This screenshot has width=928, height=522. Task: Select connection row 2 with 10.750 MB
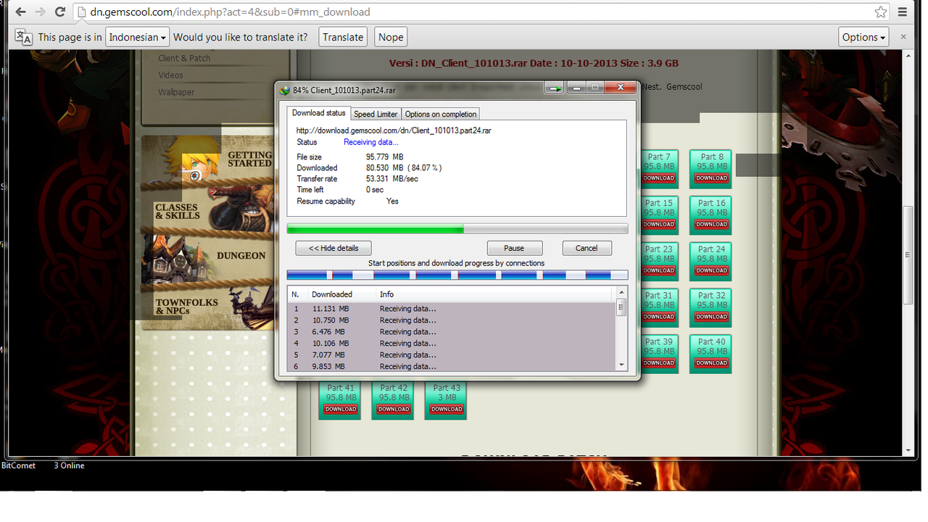click(x=452, y=320)
